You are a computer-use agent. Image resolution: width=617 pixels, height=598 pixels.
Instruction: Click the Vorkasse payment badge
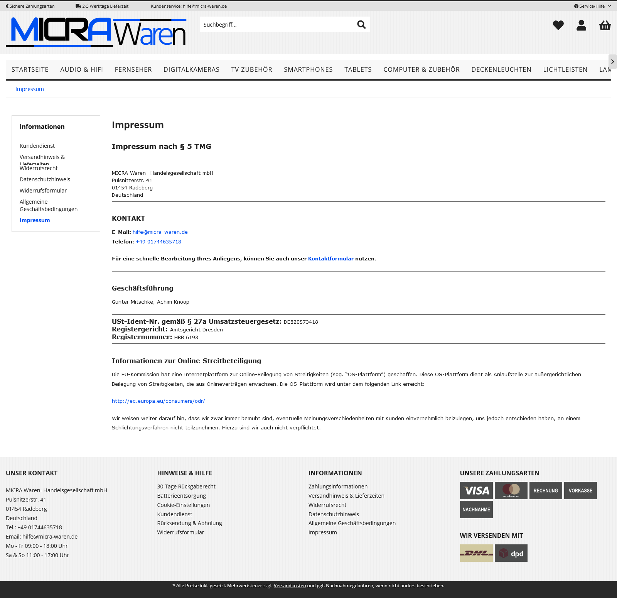[580, 490]
